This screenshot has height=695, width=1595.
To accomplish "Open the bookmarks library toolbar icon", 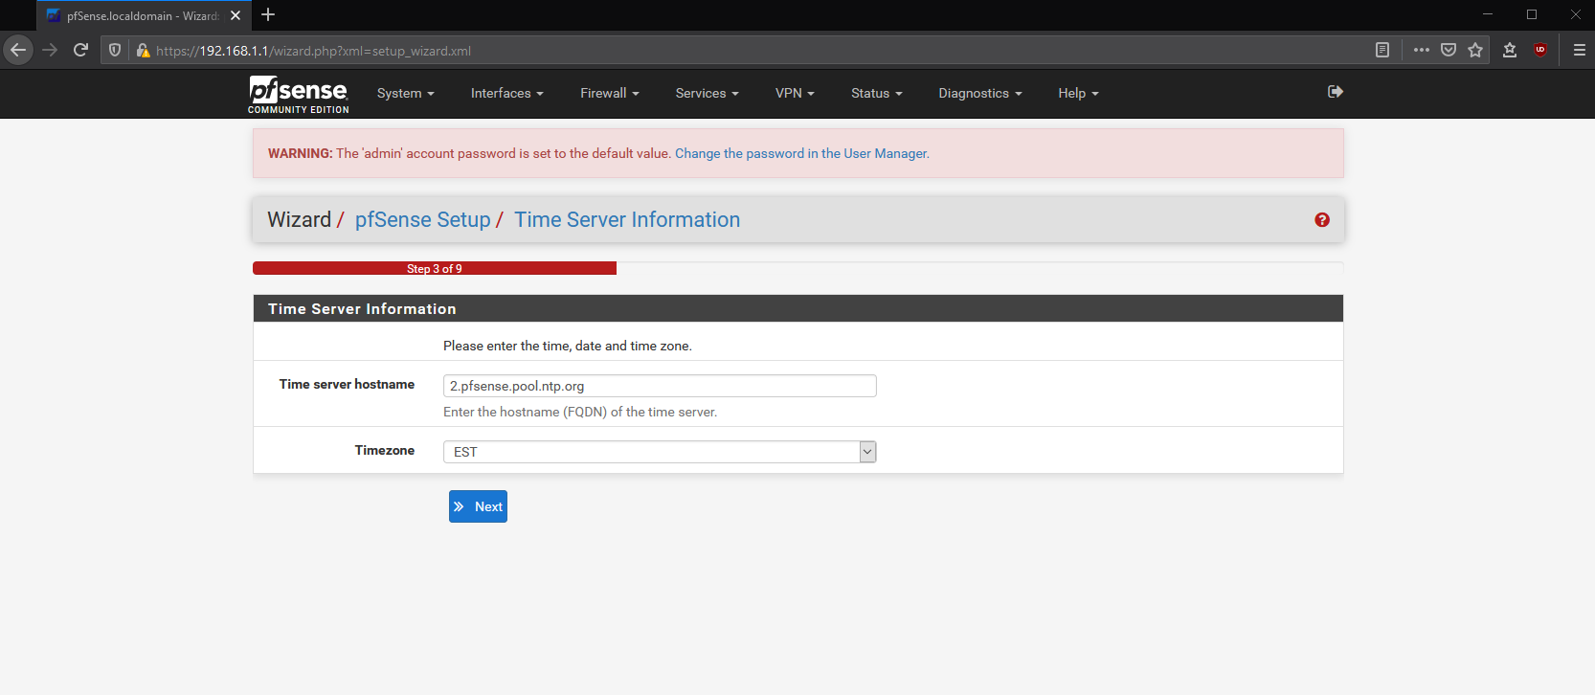I will 1510,50.
